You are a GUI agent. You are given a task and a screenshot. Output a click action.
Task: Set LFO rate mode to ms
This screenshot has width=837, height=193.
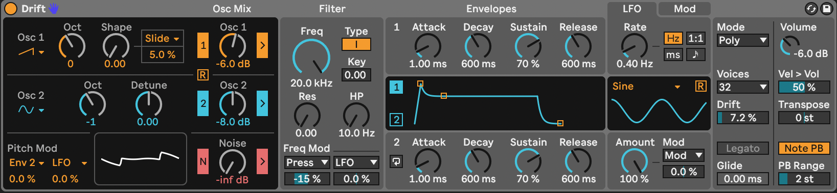pyautogui.click(x=673, y=54)
